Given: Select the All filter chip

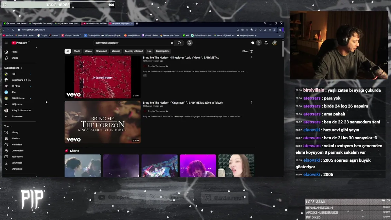Looking at the screenshot, I should point(68,51).
